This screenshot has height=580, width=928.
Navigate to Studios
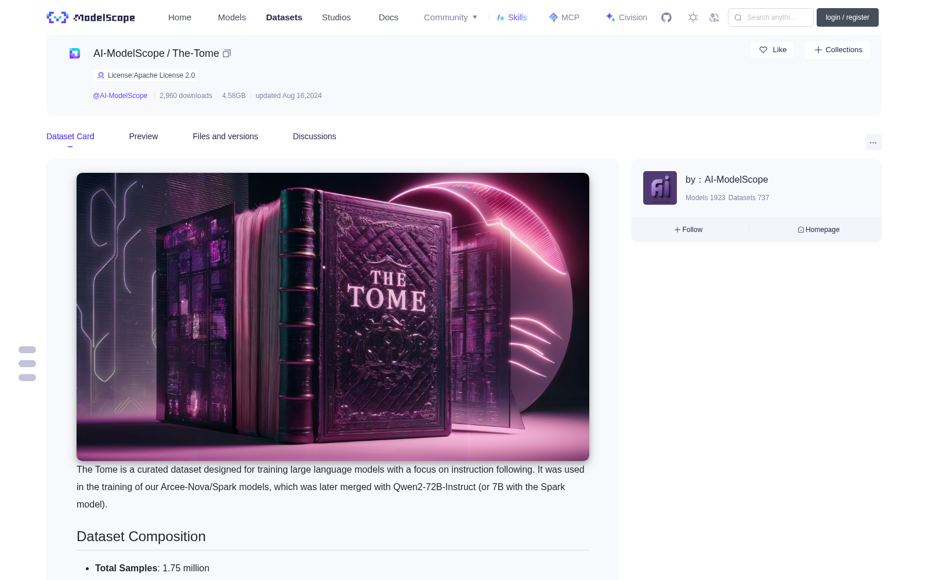[x=336, y=17]
